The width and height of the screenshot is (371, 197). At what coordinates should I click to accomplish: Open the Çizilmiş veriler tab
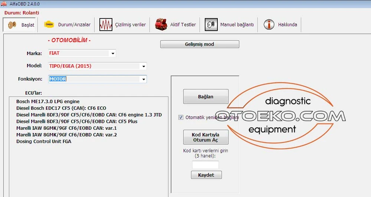122,24
